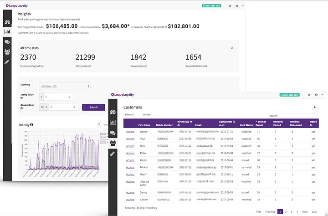
Task: Click the customers Search field
Action: [297, 116]
